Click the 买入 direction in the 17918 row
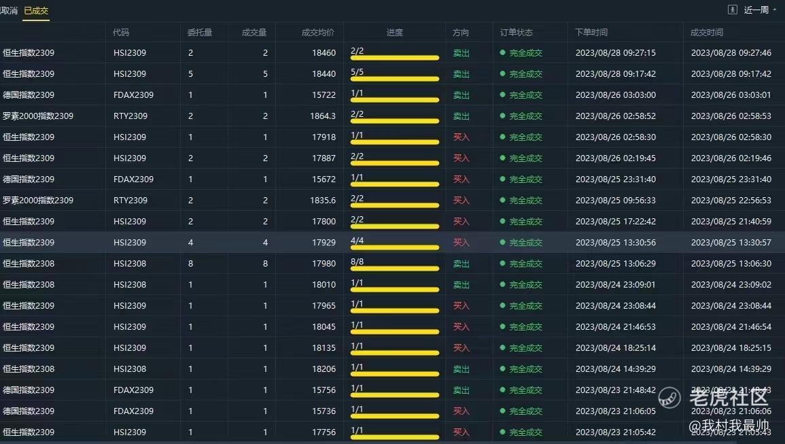Viewport: 785px width, 444px height. point(461,137)
